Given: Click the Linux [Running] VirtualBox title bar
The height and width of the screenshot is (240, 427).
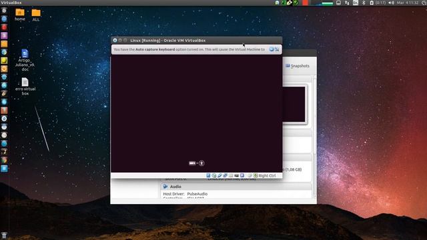Looking at the screenshot, I should (197, 40).
